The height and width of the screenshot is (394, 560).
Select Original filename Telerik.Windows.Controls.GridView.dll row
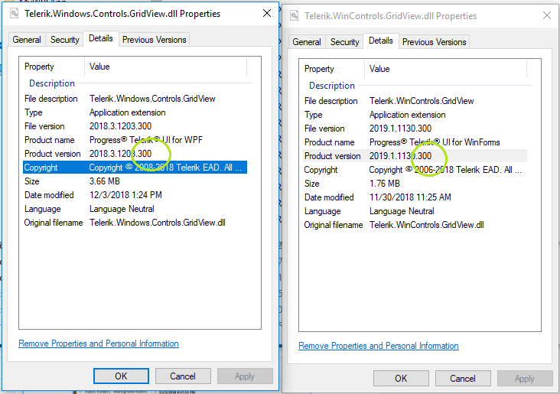coord(135,223)
